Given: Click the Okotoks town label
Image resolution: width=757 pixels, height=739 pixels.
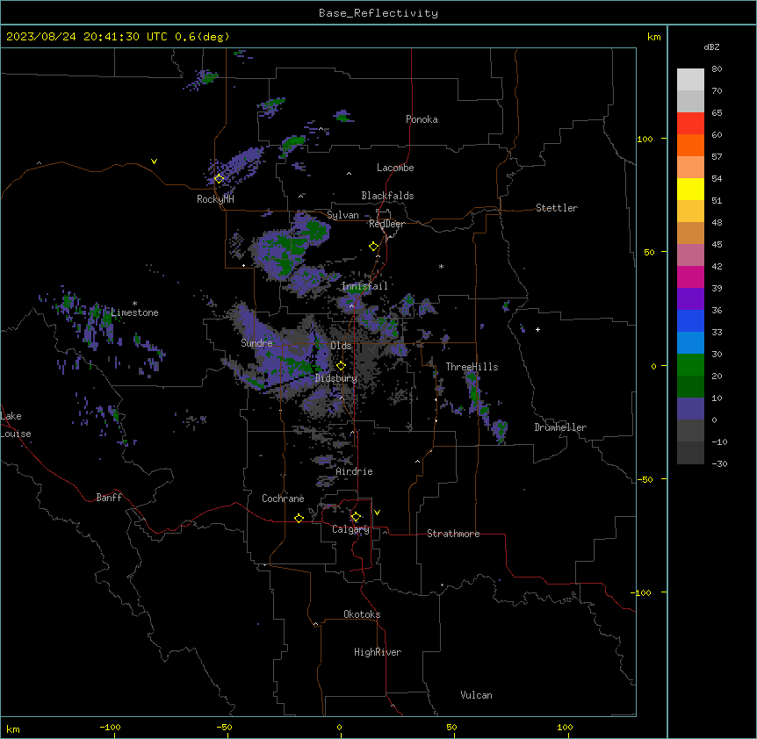Looking at the screenshot, I should click(x=362, y=614).
